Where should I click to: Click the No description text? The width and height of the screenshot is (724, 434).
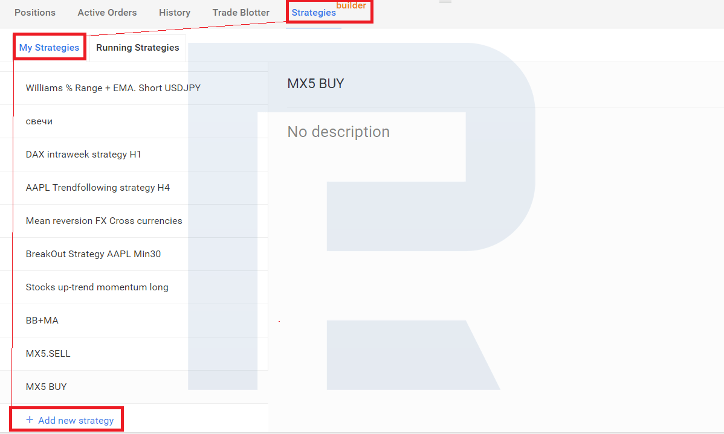point(338,132)
